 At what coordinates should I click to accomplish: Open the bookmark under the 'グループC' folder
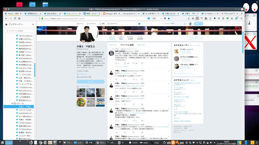(x=19, y=107)
